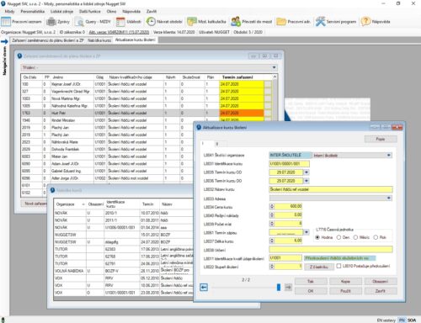The height and width of the screenshot is (323, 421).
Task: Click the Název kursu input field
Action: [331, 189]
